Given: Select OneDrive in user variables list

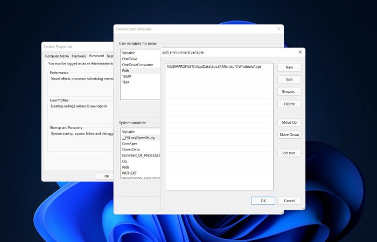Looking at the screenshot, I should point(140,59).
